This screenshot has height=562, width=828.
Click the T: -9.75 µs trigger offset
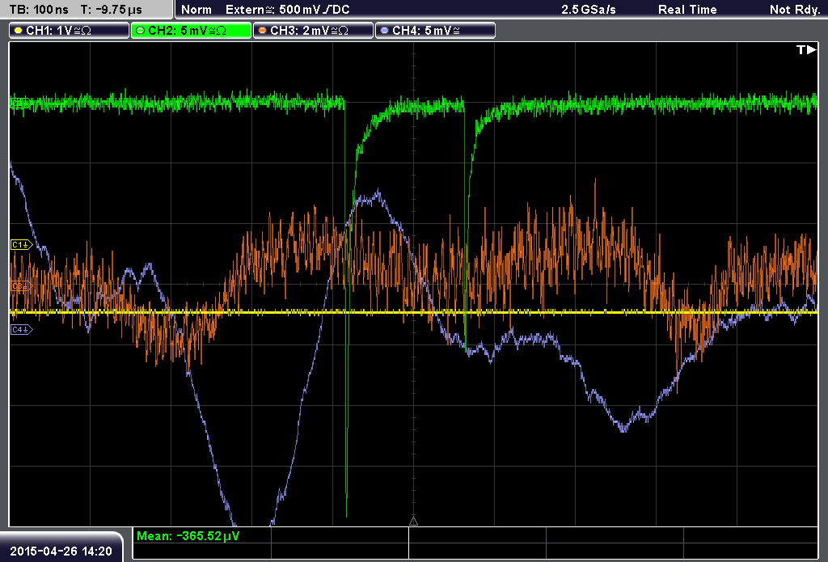(x=111, y=10)
